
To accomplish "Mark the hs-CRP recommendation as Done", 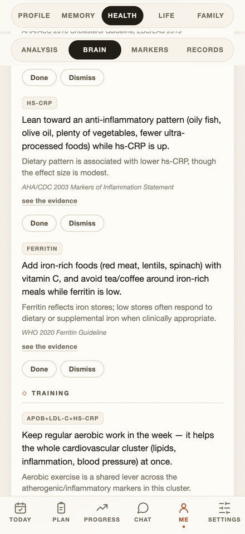I will [39, 223].
